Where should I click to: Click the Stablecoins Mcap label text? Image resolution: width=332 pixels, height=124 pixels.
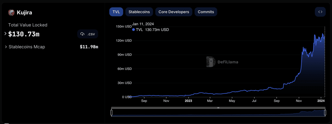(27, 47)
